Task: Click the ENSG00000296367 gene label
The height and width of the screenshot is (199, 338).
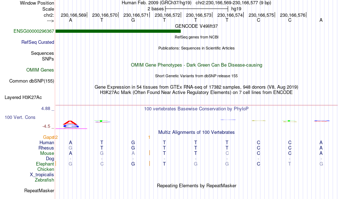Action: [x=34, y=31]
